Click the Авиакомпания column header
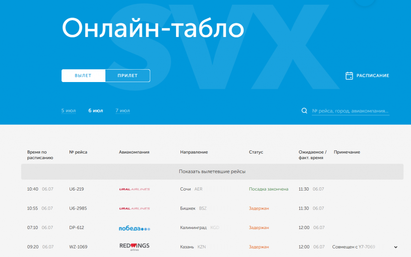 pyautogui.click(x=134, y=152)
